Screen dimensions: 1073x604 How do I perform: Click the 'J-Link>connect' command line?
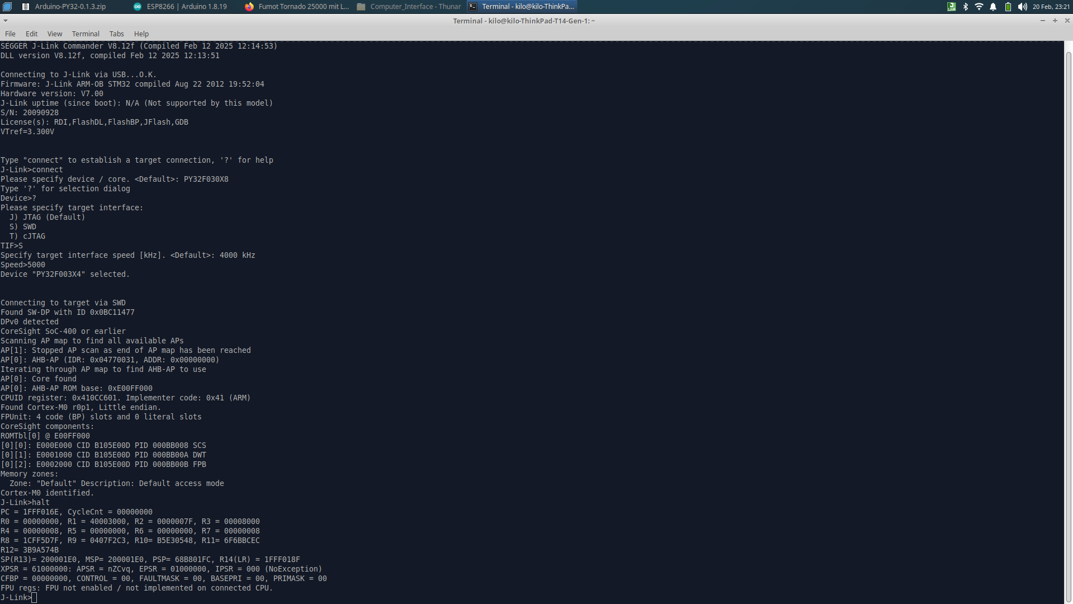[32, 169]
